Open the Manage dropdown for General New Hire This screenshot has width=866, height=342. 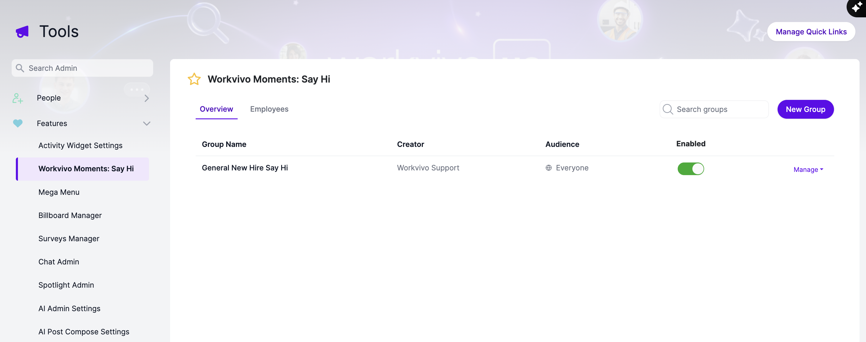pyautogui.click(x=808, y=170)
